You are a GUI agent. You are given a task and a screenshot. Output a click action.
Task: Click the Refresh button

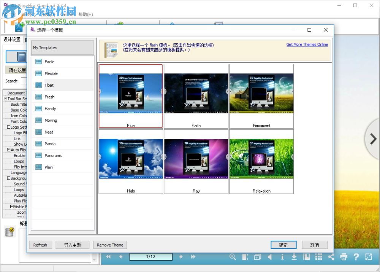[40, 245]
